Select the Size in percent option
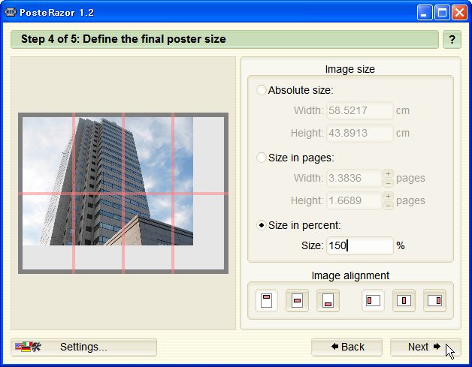Viewport: 472px width, 367px height. coord(261,225)
